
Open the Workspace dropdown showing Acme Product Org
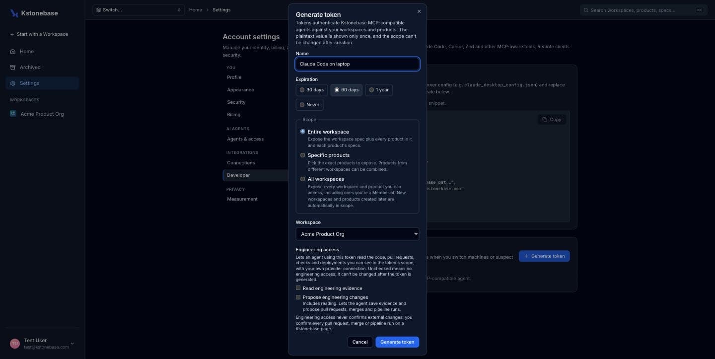357,234
